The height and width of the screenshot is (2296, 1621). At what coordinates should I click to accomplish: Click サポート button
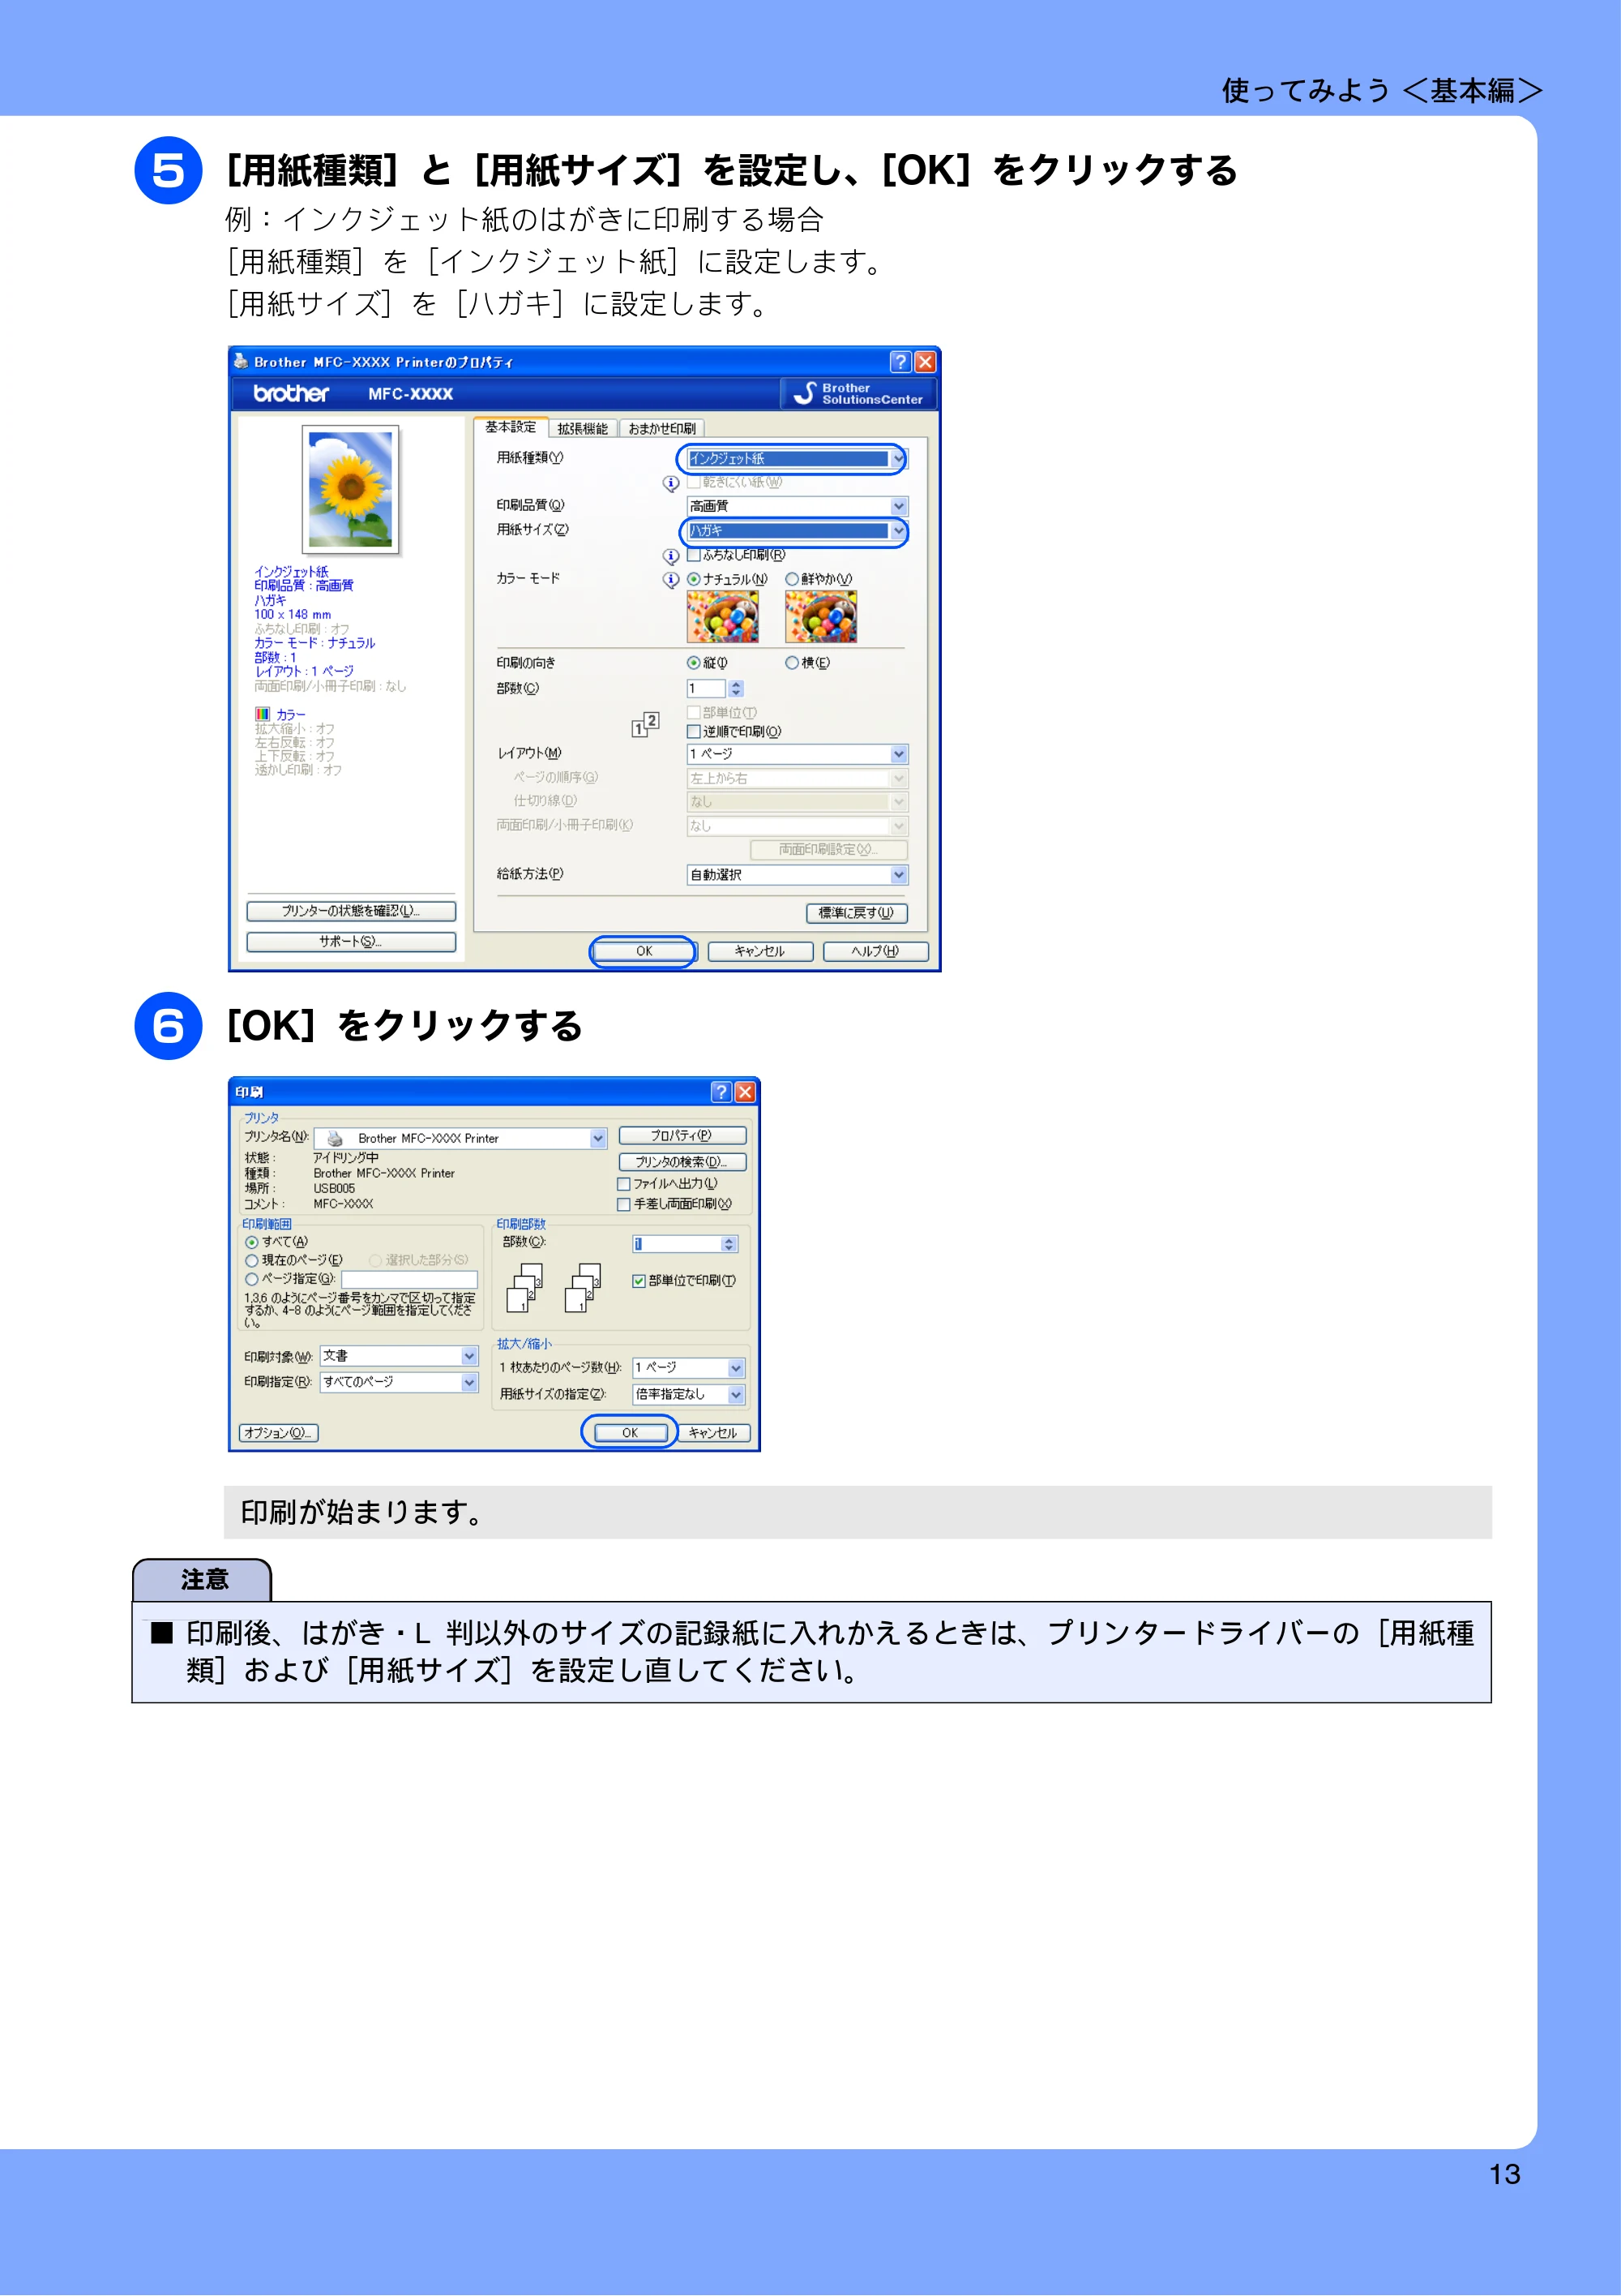(351, 942)
